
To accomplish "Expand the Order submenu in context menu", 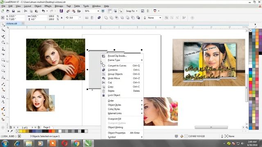I will pos(122,101).
